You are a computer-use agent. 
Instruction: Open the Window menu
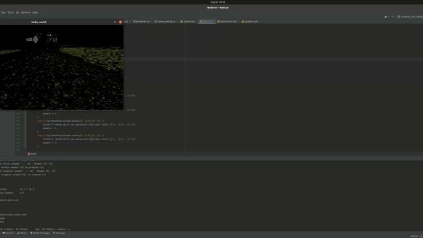[26, 13]
